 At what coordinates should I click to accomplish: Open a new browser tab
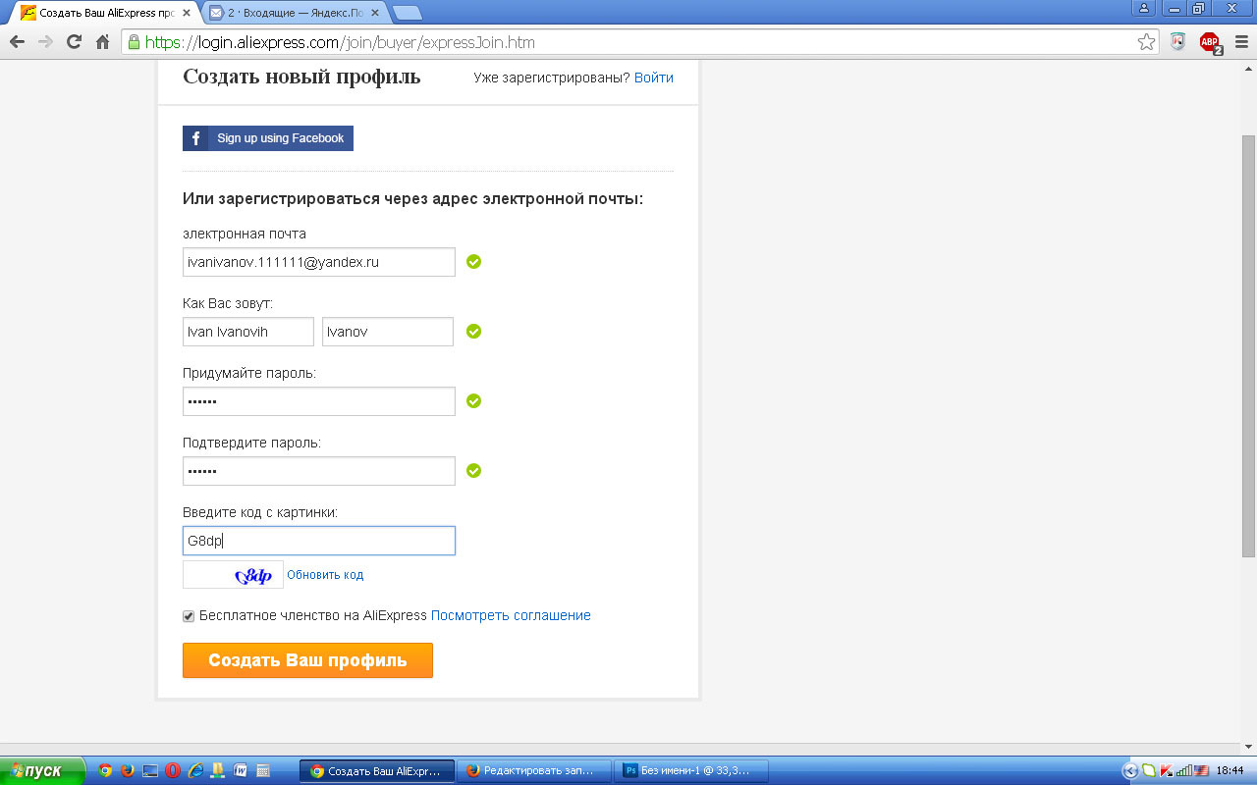tap(407, 14)
